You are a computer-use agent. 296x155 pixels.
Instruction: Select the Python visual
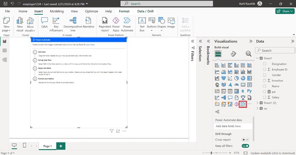tap(250, 91)
